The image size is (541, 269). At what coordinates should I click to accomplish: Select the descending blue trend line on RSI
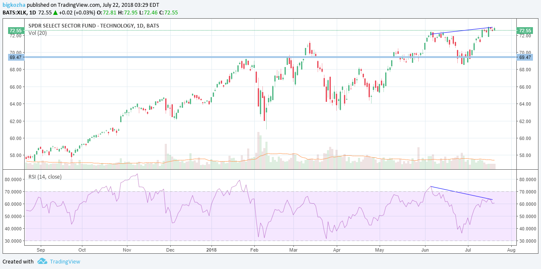(x=462, y=193)
